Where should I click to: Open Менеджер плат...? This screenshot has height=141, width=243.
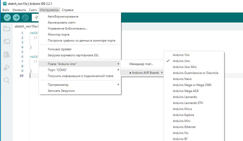(142, 64)
